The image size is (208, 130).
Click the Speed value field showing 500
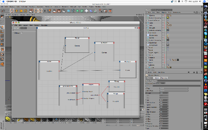pos(163,105)
